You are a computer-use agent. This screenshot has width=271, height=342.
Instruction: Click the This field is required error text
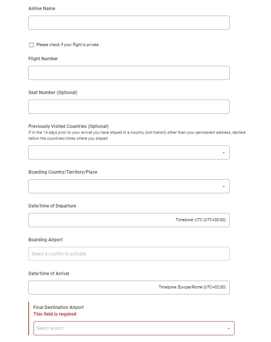tap(55, 314)
